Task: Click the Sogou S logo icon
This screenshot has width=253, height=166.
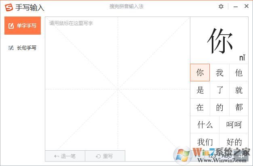Action: pyautogui.click(x=9, y=7)
